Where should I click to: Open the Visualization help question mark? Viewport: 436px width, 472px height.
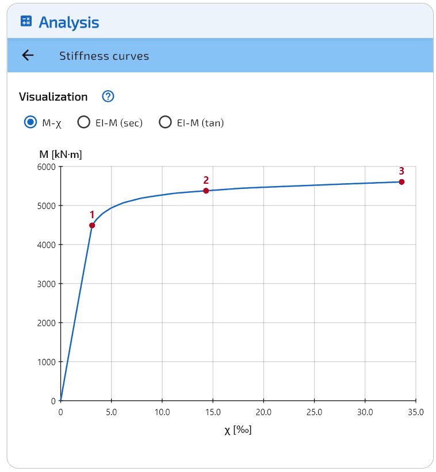click(108, 96)
